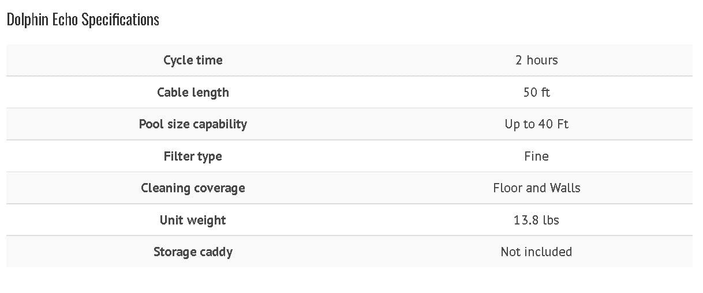Click the word 'Not' in the caddy value
Image resolution: width=703 pixels, height=293 pixels.
pos(510,252)
